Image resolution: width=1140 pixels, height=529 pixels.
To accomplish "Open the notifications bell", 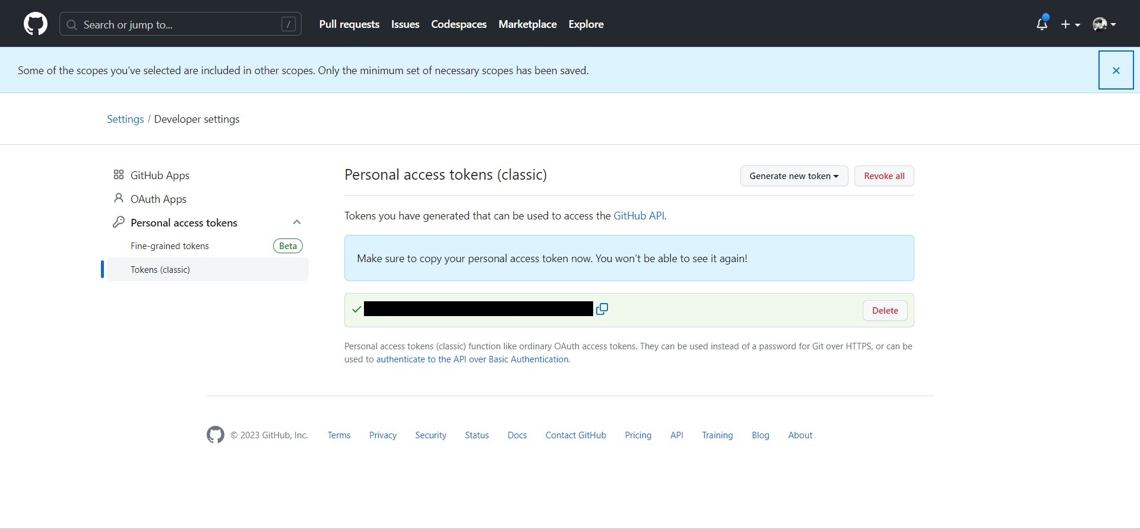I will tap(1041, 24).
